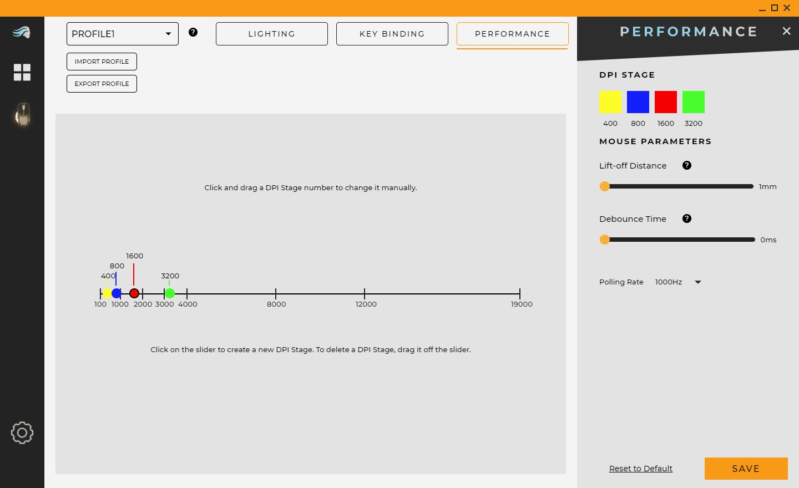Viewport: 799px width, 488px height.
Task: Open the dashboard grid view icon
Action: (22, 72)
